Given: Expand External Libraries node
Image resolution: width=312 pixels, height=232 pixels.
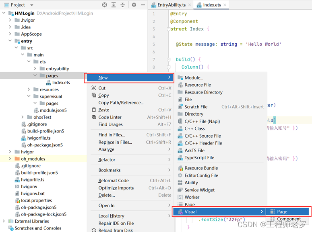Looking at the screenshot, I should point(4,221).
